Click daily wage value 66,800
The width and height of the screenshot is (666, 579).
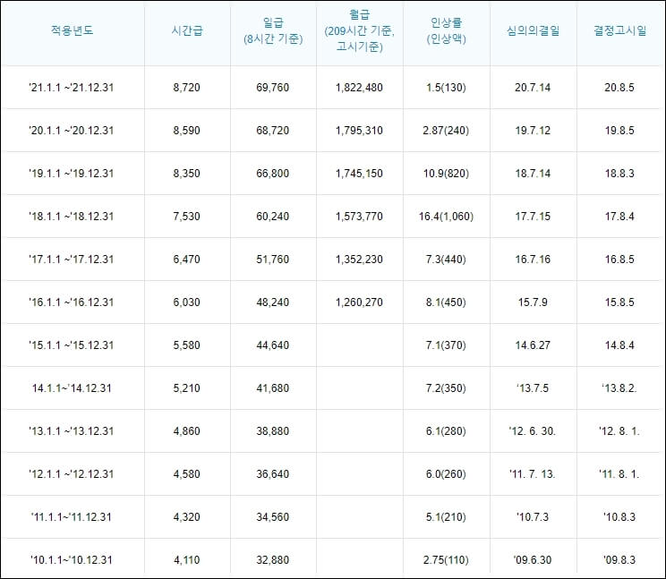coord(273,174)
